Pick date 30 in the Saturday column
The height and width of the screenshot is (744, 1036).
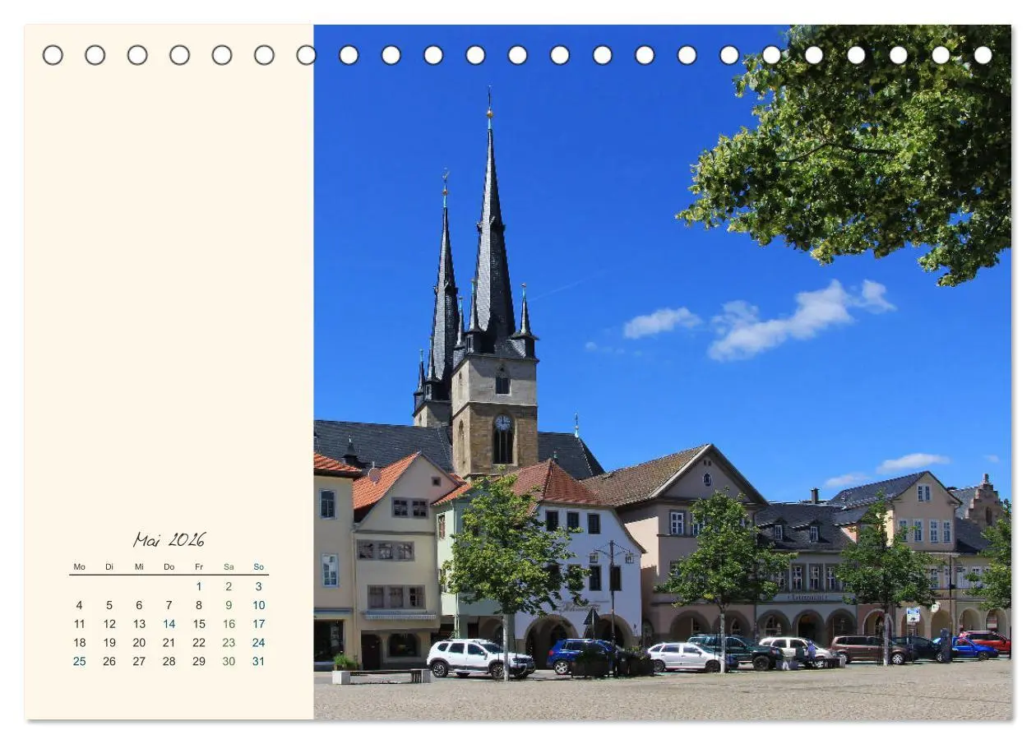click(x=229, y=661)
